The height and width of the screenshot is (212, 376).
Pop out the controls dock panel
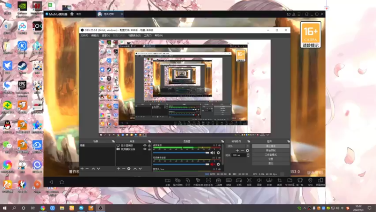click(288, 141)
